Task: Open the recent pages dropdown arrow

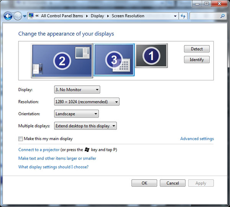Action: point(25,16)
